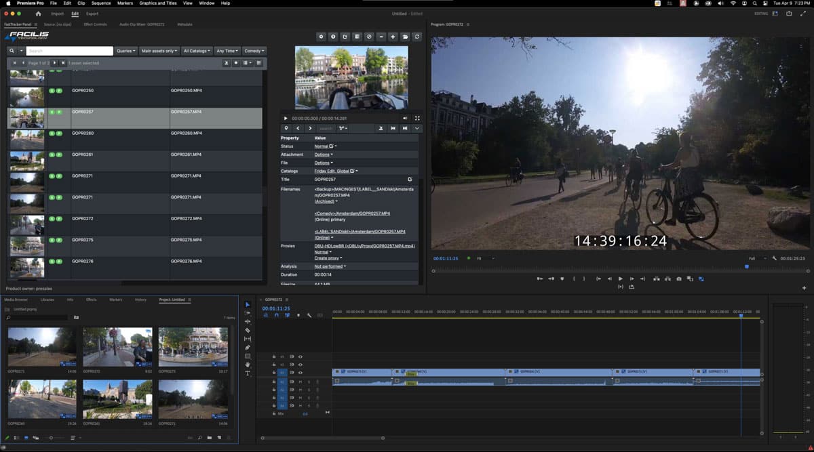Open the All Catalogs dropdown
Viewport: 814px width, 452px height.
point(197,51)
